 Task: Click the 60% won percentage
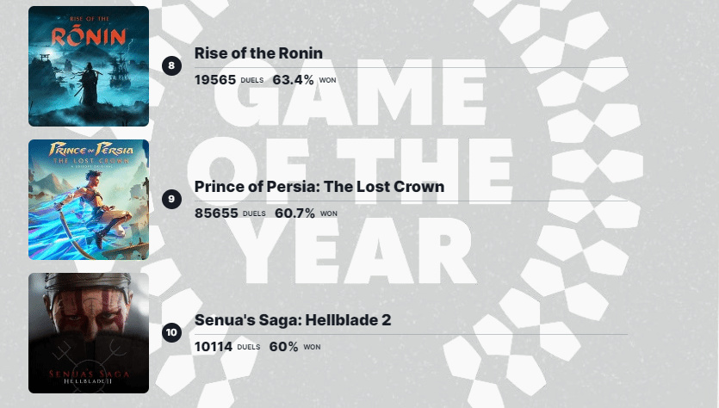[x=283, y=347]
